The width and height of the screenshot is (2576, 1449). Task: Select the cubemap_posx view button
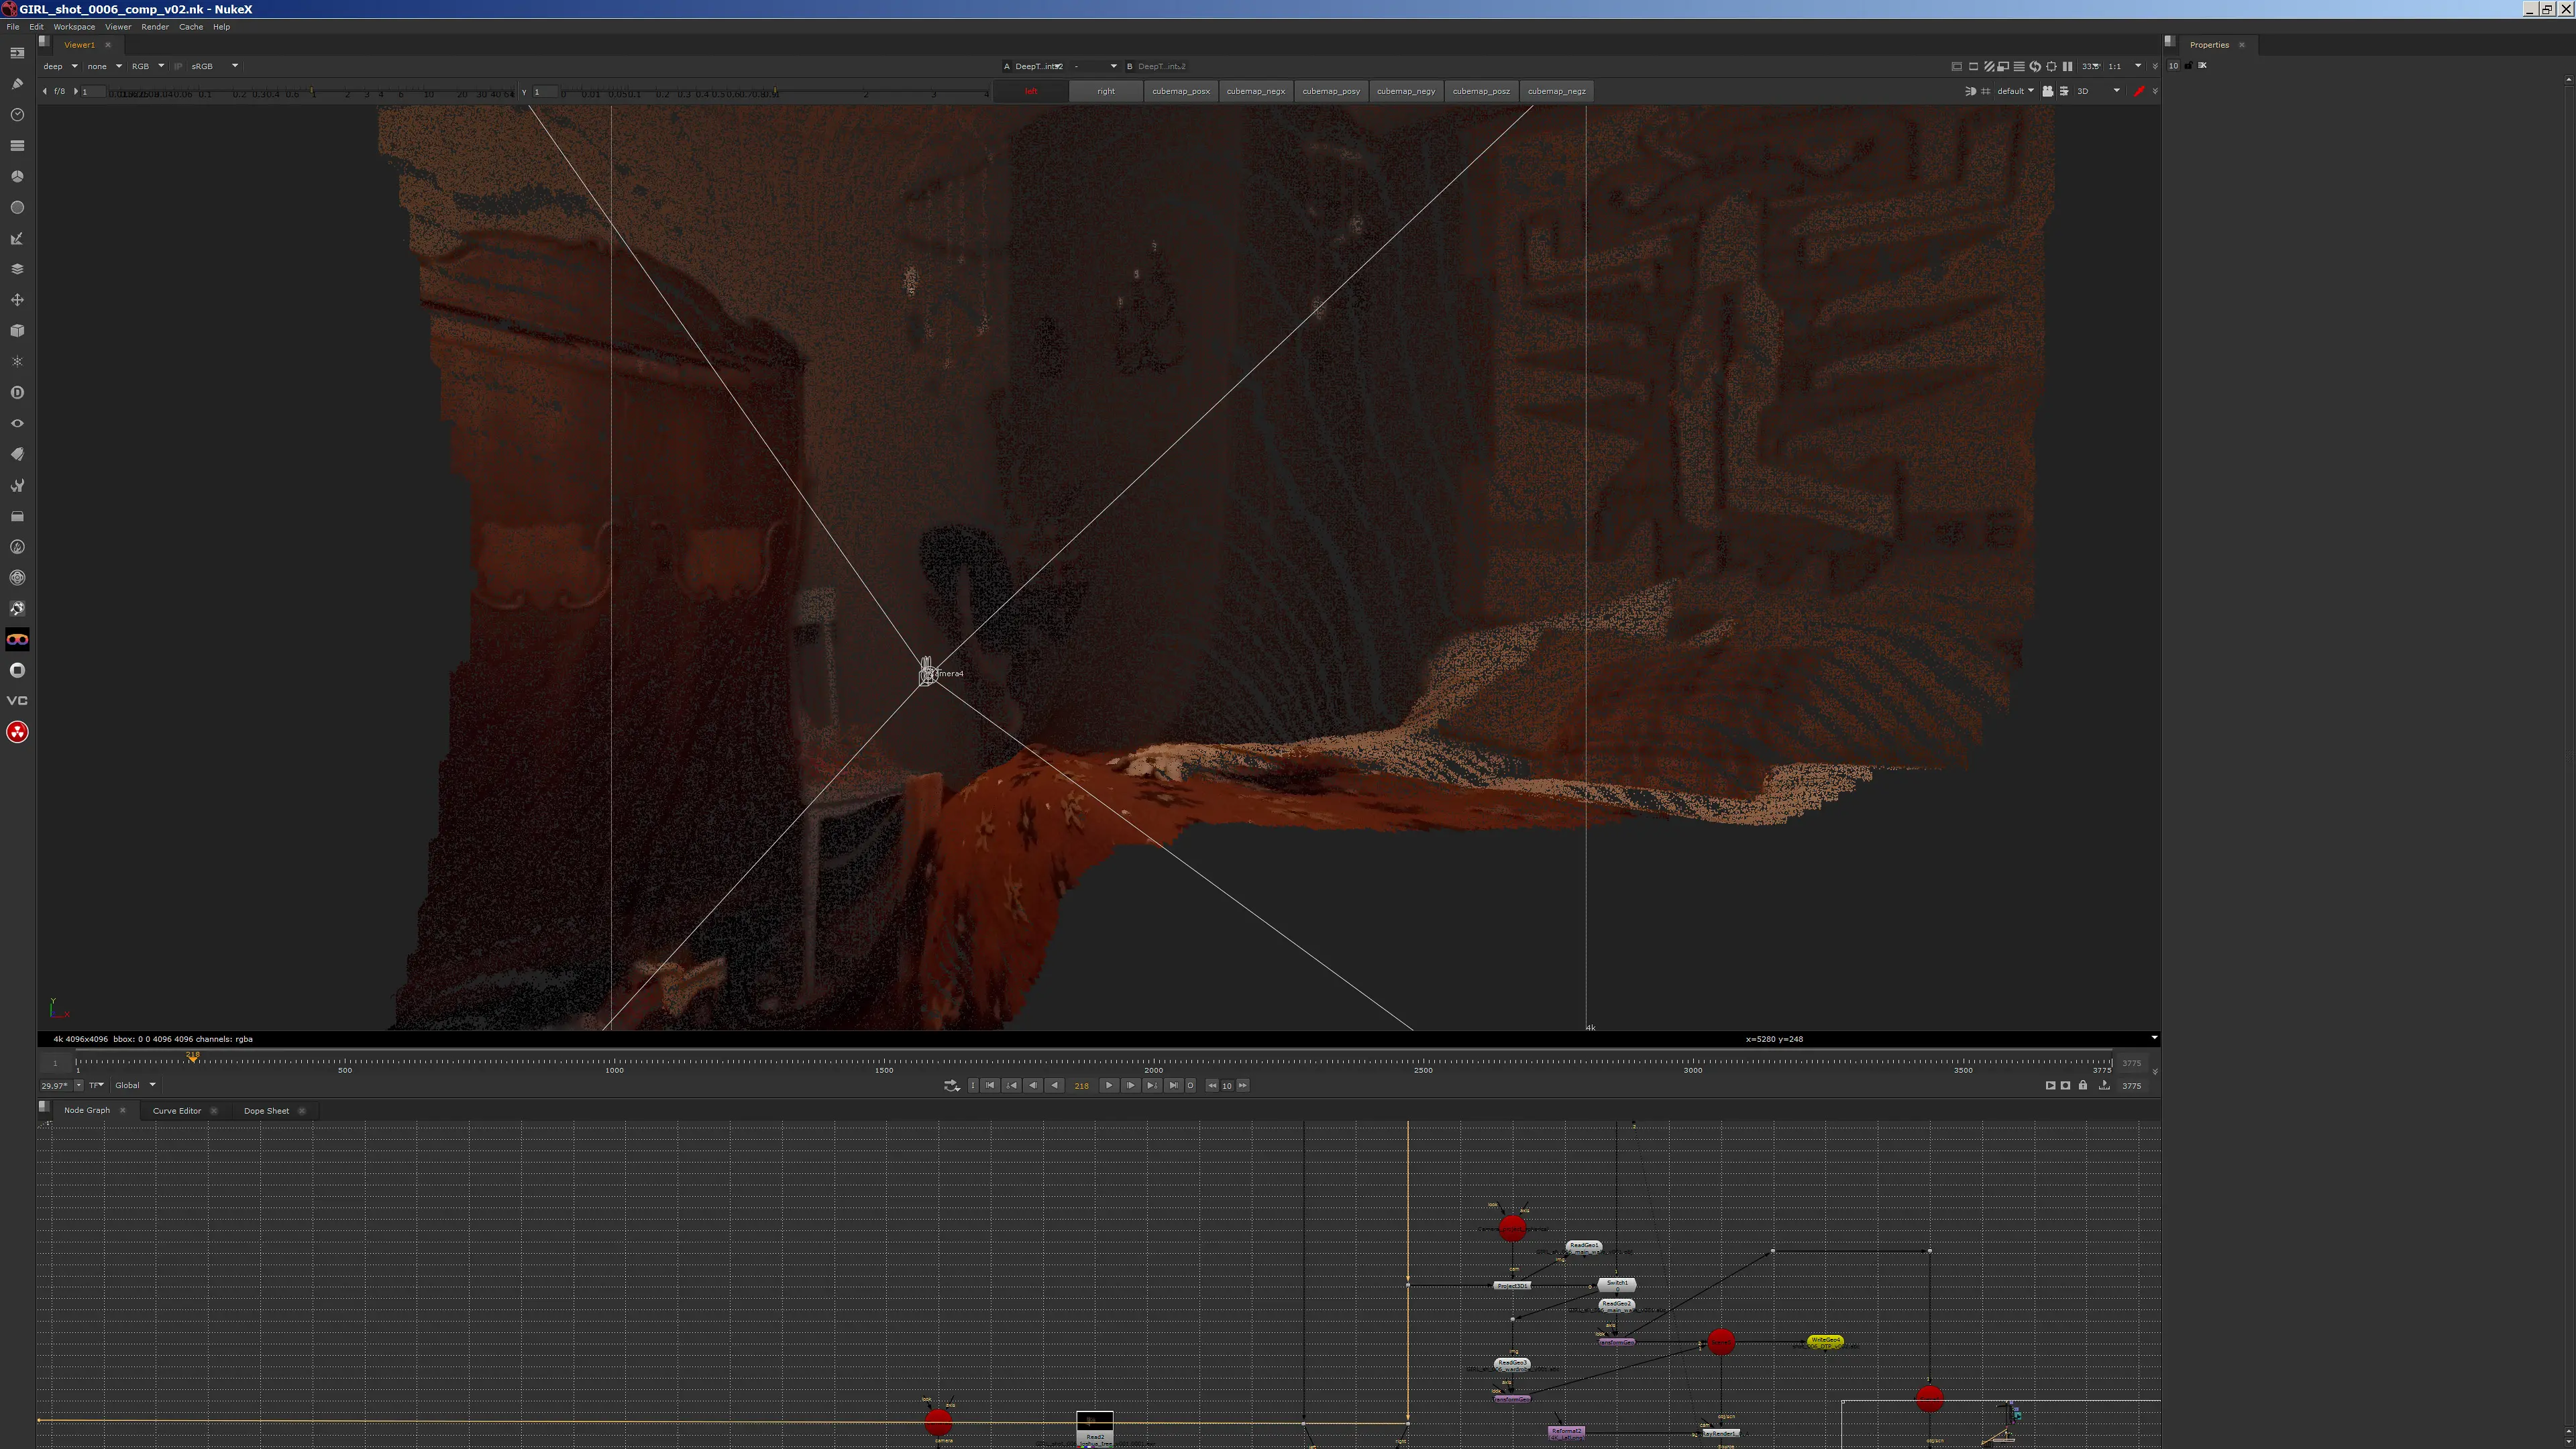1181,91
